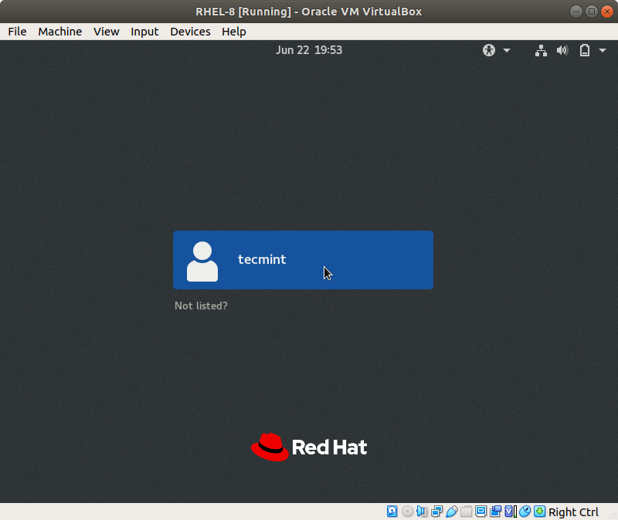
Task: Click the battery icon in top bar
Action: pyautogui.click(x=584, y=50)
